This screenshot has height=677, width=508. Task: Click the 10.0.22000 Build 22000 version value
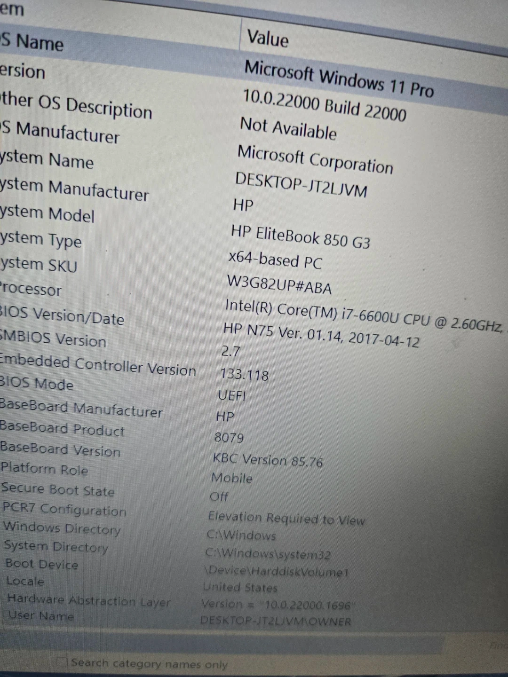click(324, 106)
